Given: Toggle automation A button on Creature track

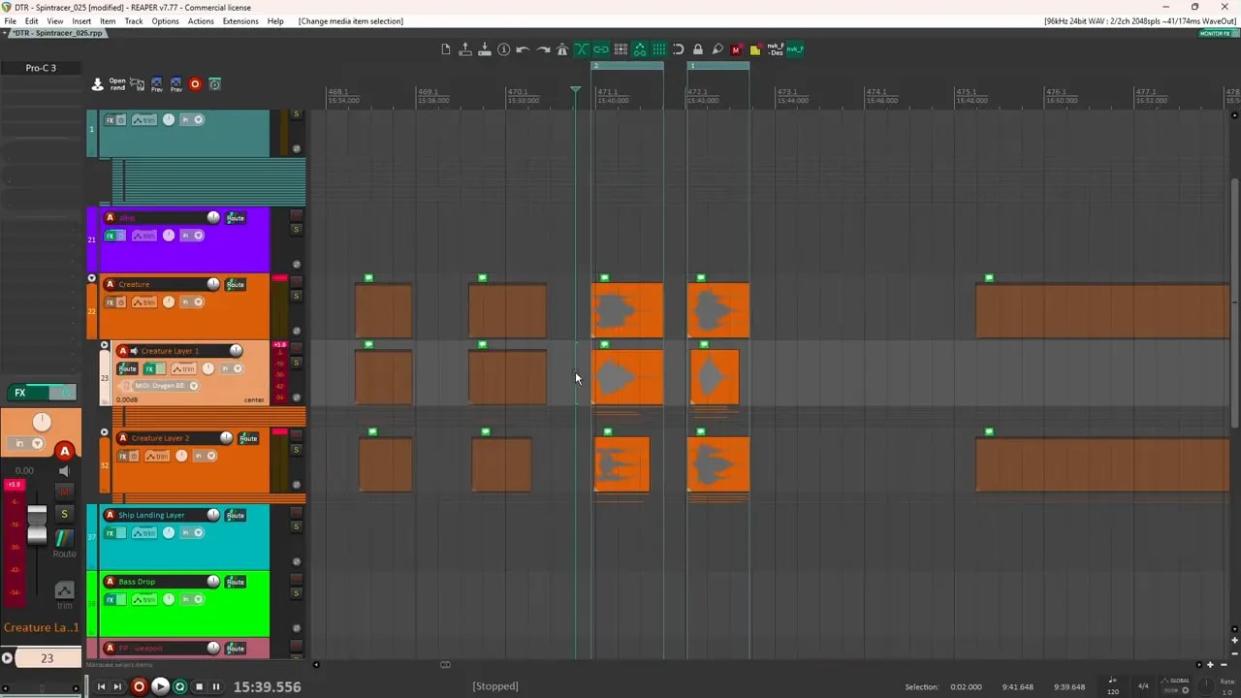Looking at the screenshot, I should click(x=110, y=284).
